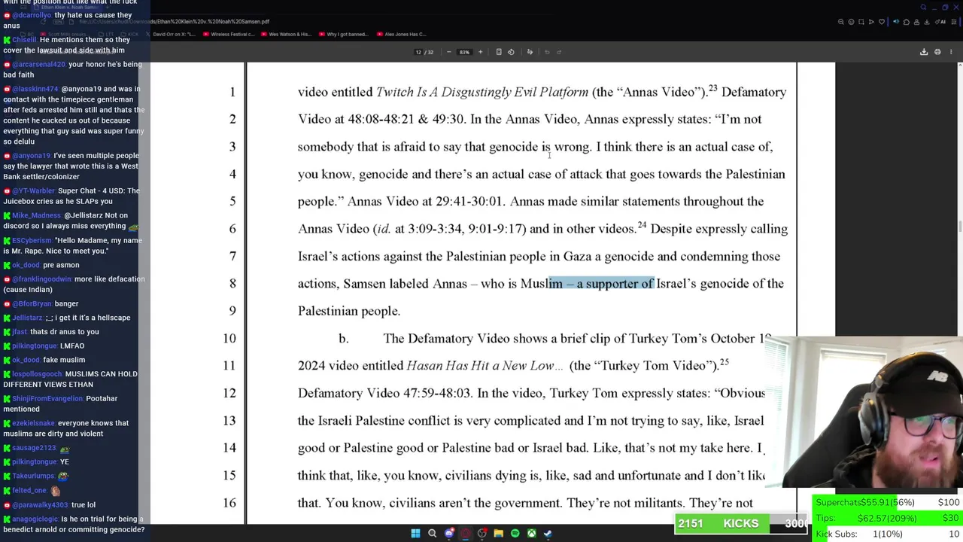Click chat username ezekielsnake

pos(32,423)
